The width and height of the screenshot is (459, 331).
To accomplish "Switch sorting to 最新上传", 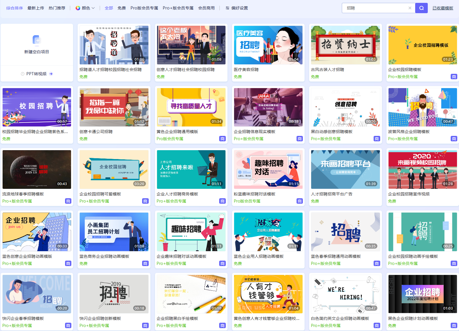I will tap(36, 8).
